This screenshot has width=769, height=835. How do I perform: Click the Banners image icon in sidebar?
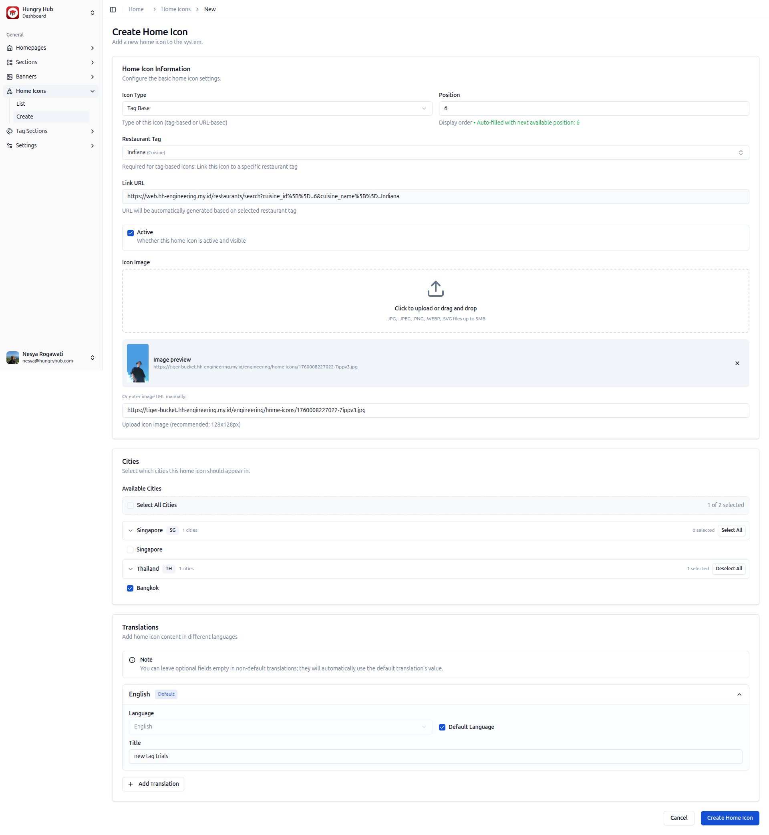(x=10, y=77)
